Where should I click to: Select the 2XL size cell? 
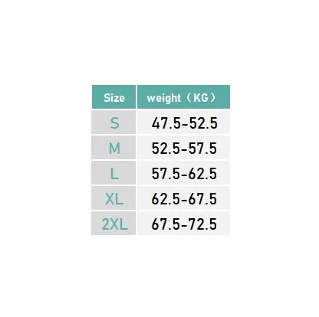pyautogui.click(x=113, y=224)
